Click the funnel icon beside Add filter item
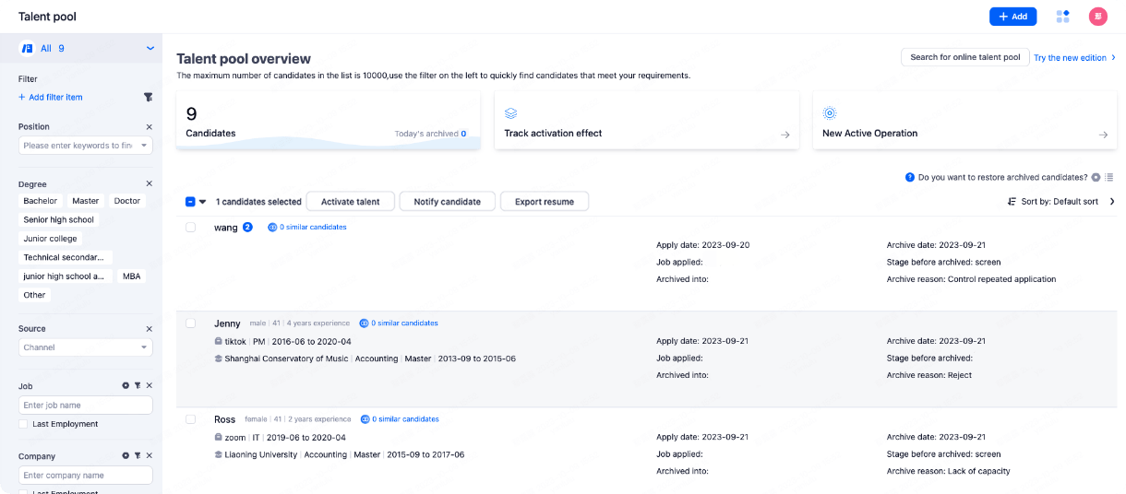 pos(148,97)
